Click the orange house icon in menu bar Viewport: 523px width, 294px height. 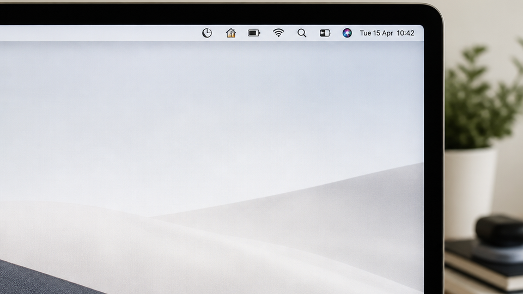tap(231, 33)
